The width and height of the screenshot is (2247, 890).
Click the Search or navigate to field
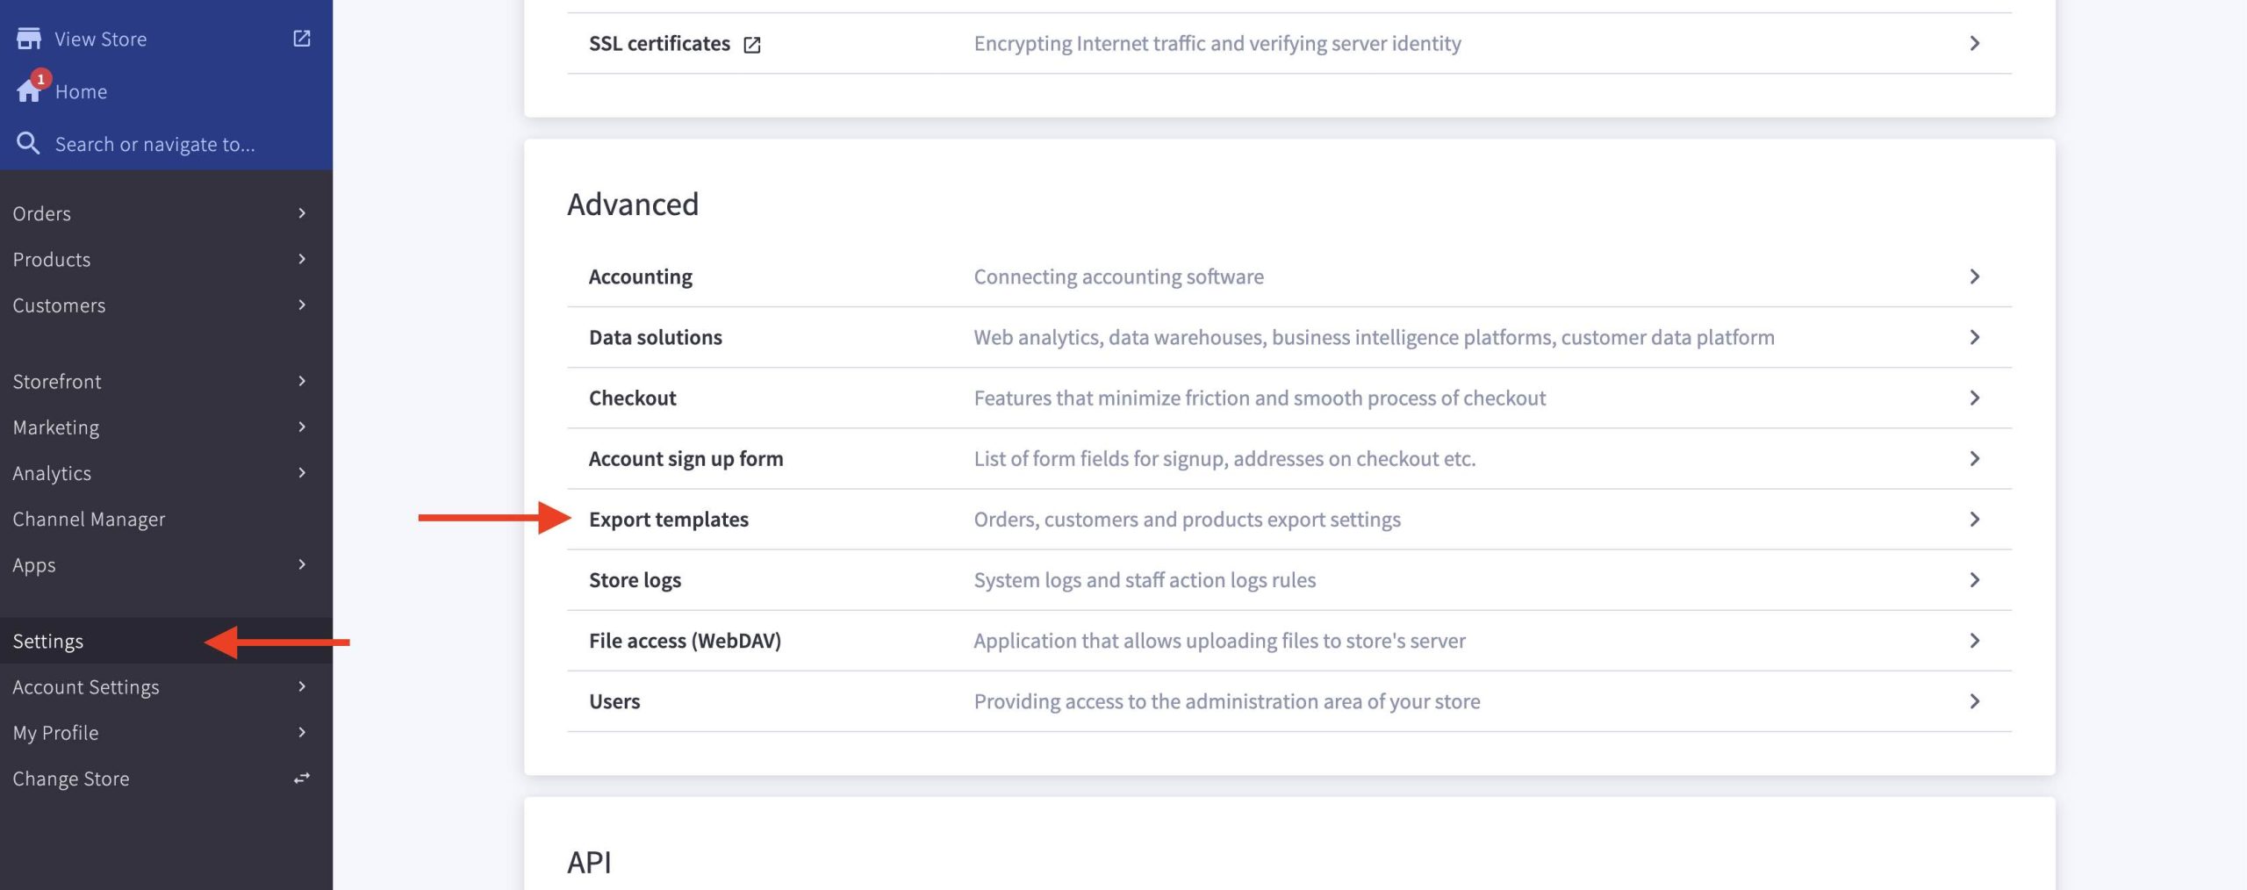pos(154,144)
